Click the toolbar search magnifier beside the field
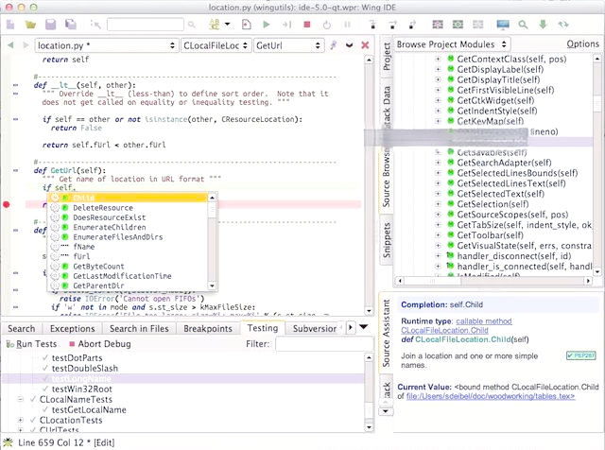Viewport: 605px width, 450px height. 192,25
